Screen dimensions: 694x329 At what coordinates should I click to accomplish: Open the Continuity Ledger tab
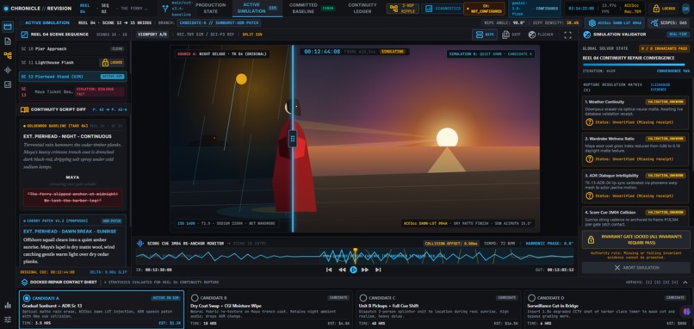(362, 8)
